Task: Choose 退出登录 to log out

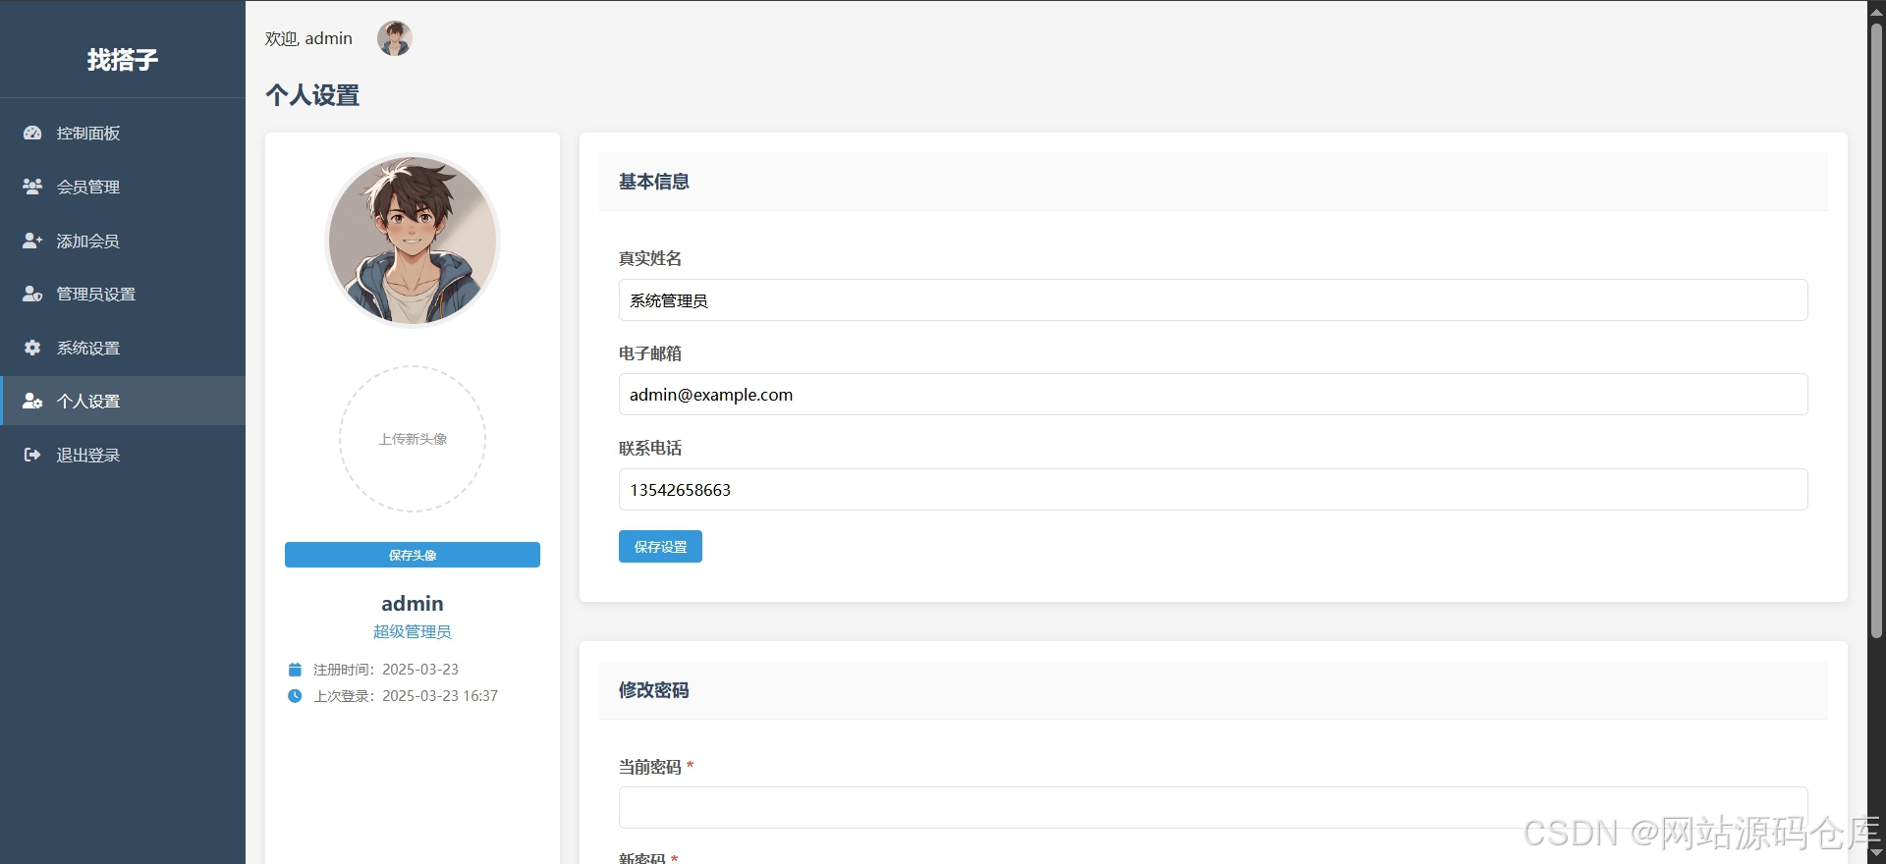Action: 123,455
